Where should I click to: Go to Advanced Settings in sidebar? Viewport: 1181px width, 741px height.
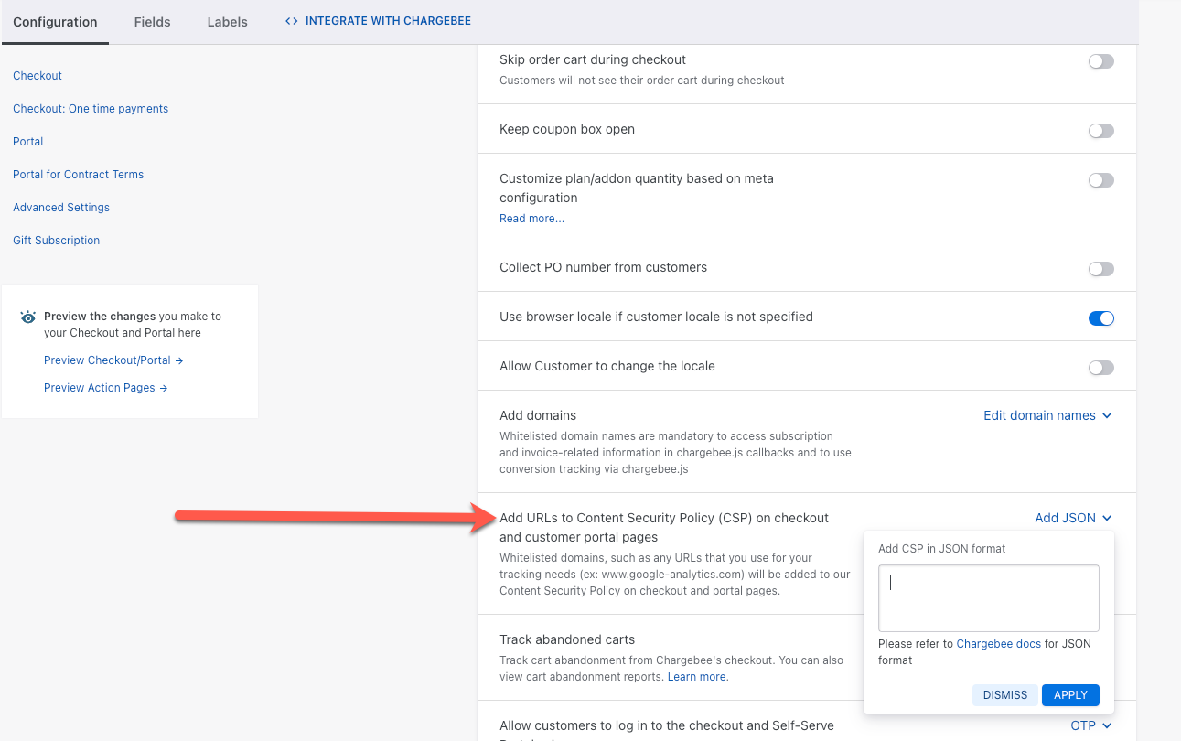(x=61, y=208)
